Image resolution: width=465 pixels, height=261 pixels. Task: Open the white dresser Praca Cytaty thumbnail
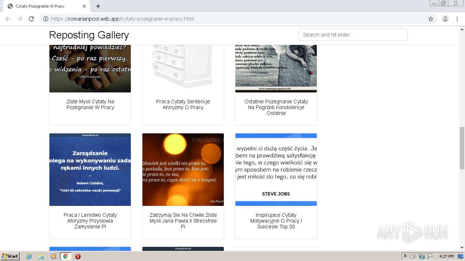183,69
